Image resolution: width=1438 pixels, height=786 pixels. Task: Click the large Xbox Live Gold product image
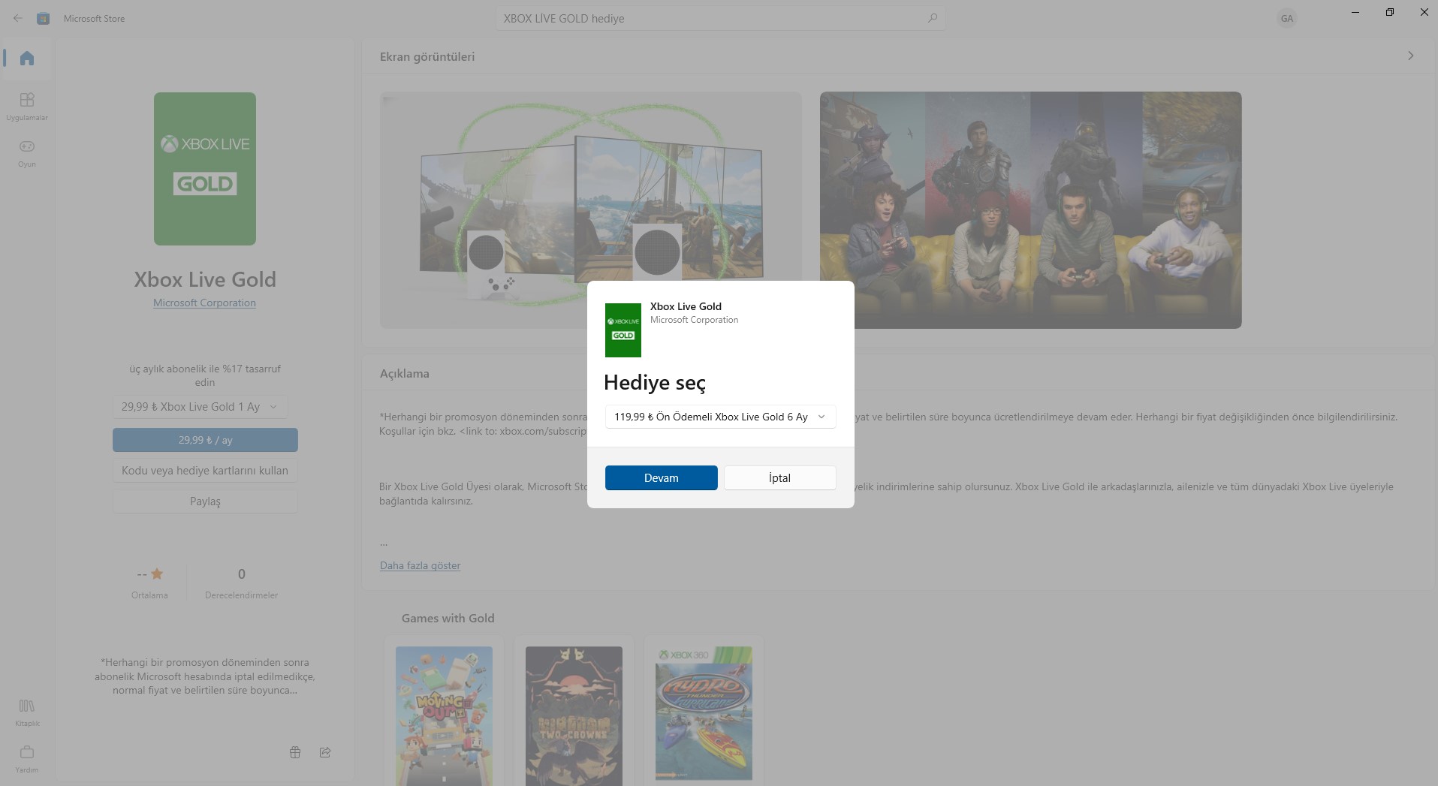(x=205, y=169)
